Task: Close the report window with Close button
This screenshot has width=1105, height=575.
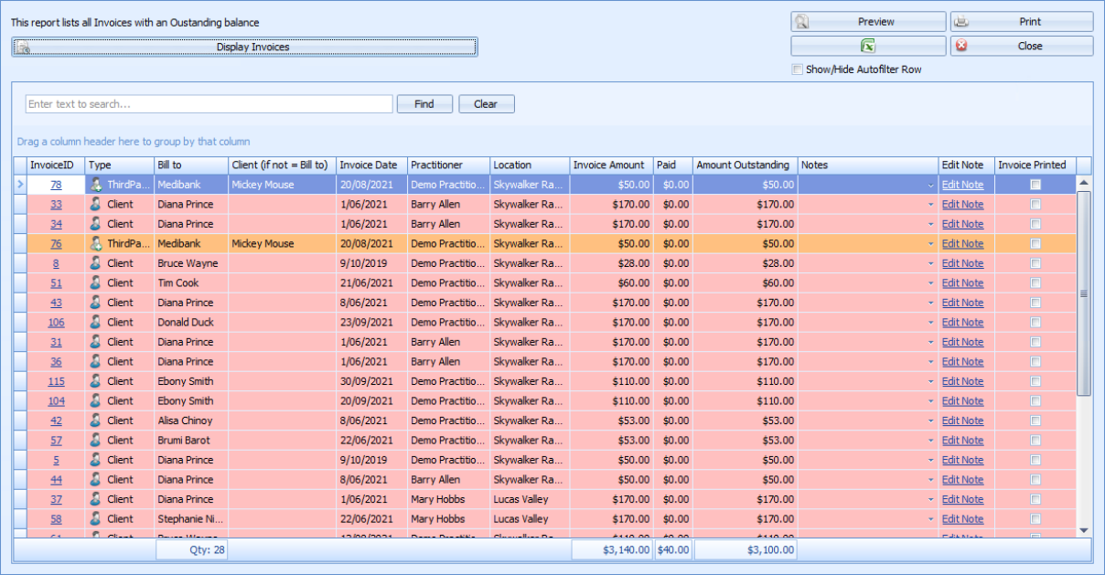Action: [x=1022, y=46]
